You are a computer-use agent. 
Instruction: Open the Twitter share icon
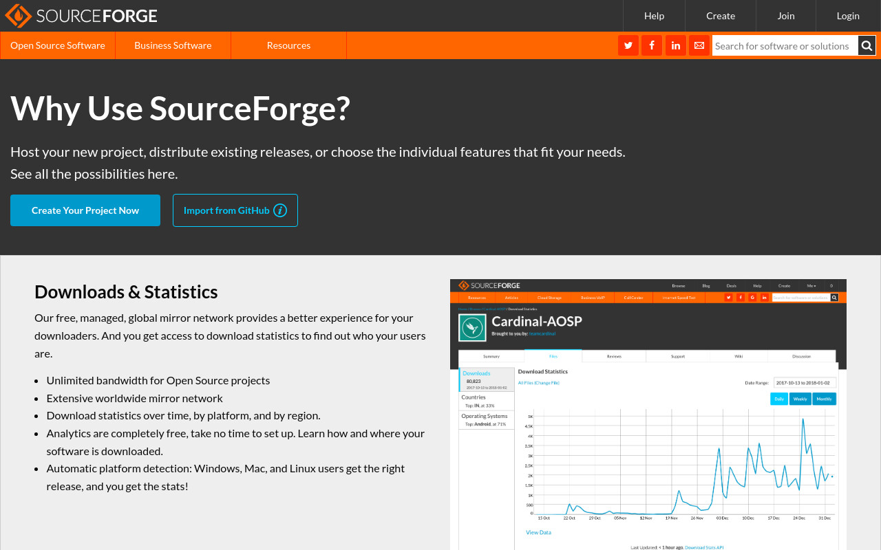click(x=628, y=45)
